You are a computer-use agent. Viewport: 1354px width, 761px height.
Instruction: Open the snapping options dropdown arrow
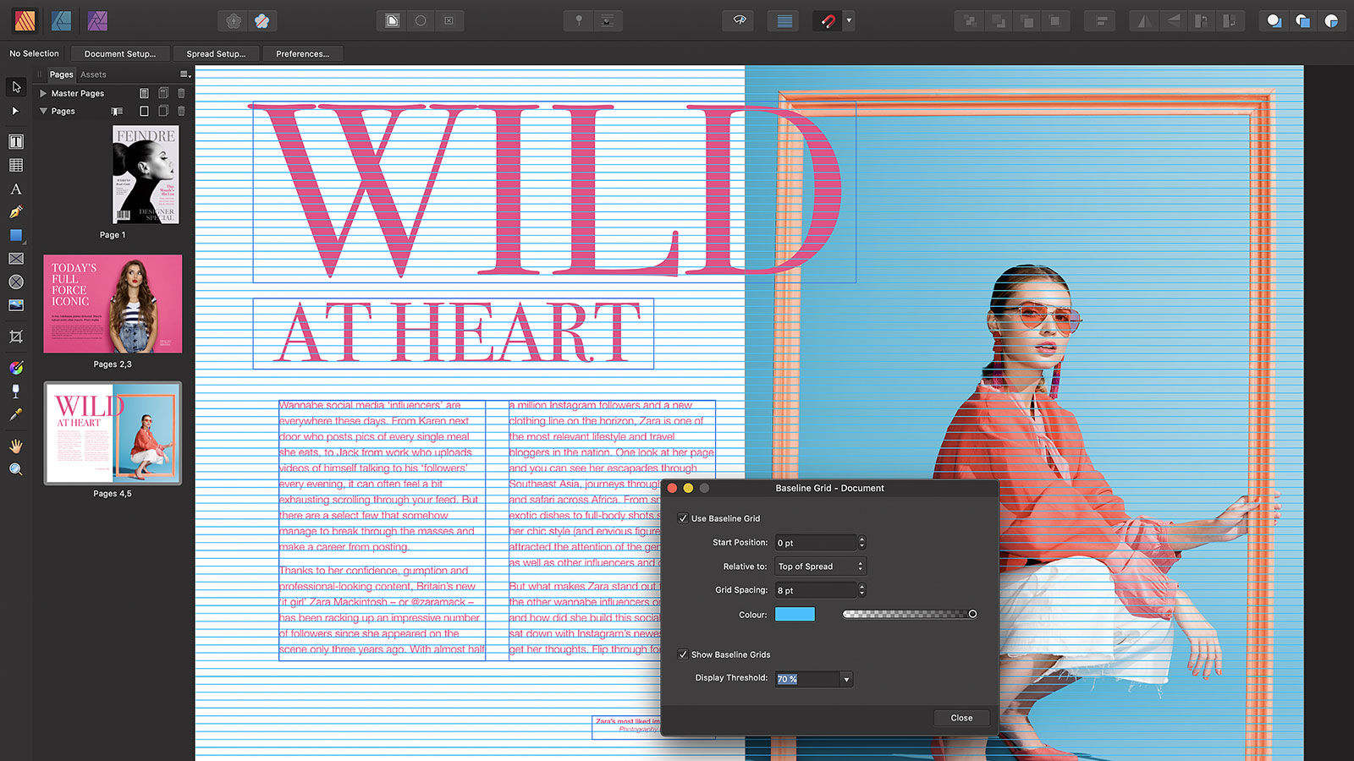tap(849, 20)
